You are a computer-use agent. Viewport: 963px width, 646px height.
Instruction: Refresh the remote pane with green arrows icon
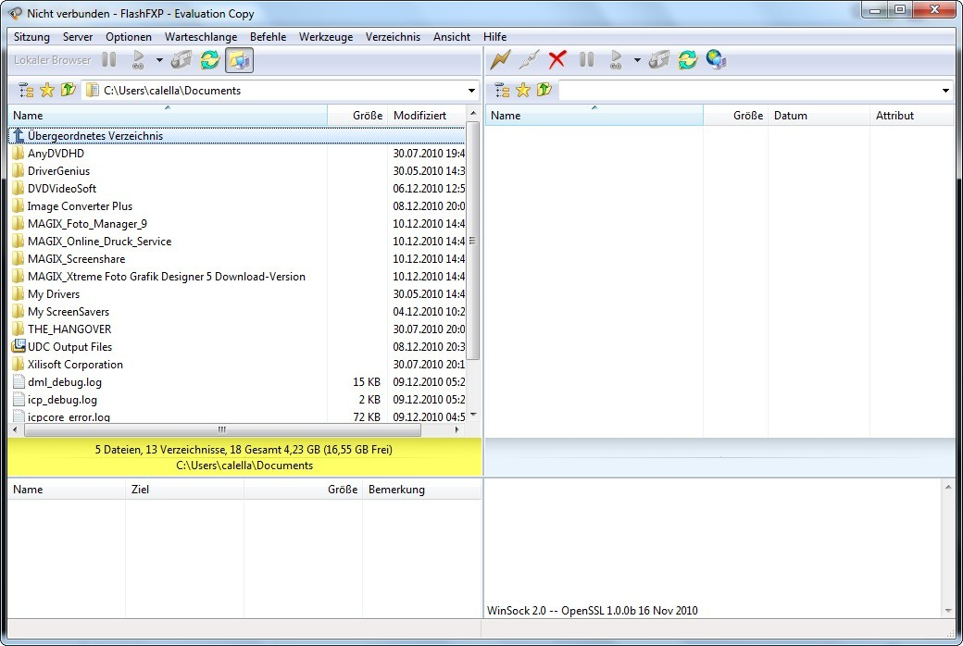click(x=688, y=59)
